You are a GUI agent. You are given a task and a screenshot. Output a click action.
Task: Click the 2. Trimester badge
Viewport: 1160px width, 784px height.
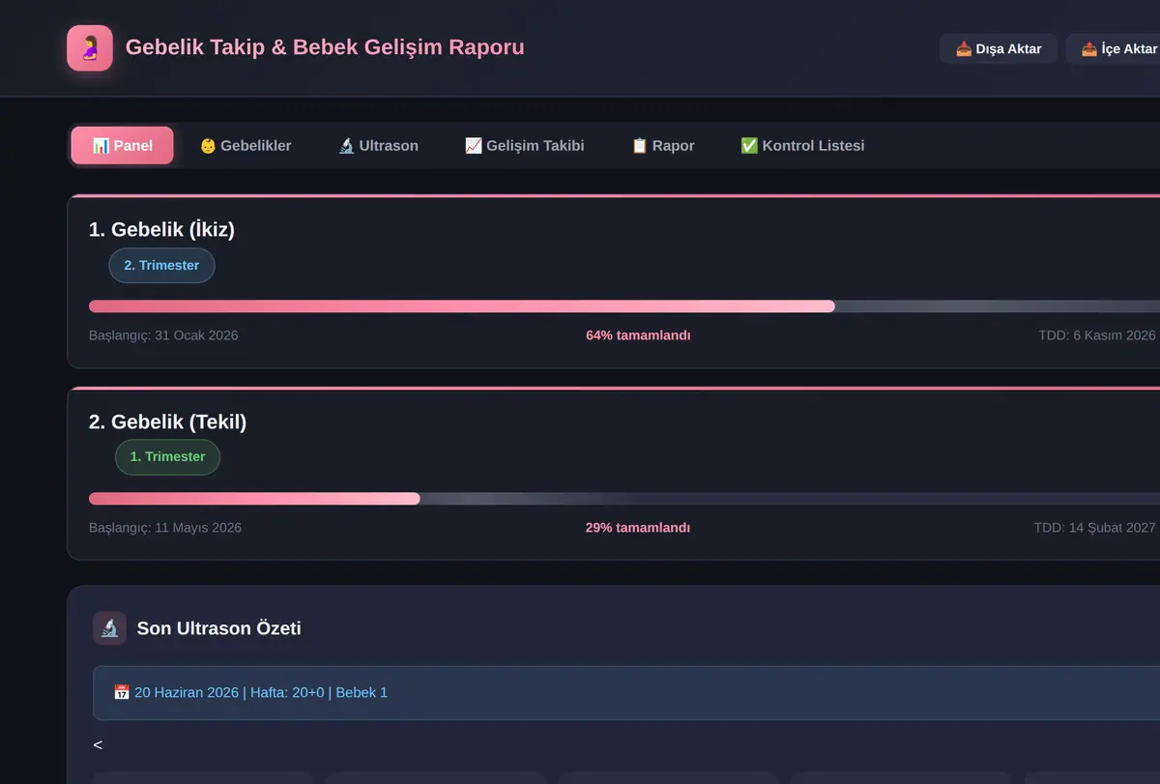pyautogui.click(x=161, y=266)
